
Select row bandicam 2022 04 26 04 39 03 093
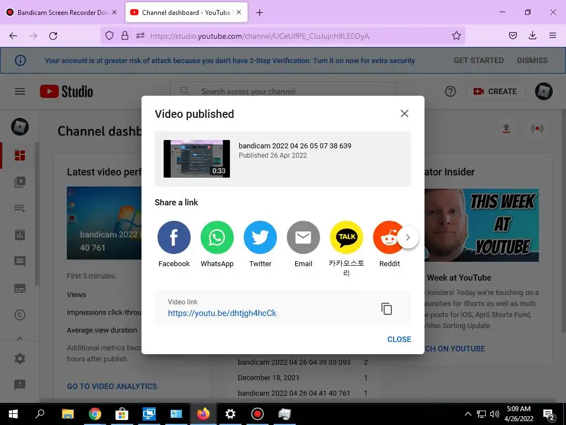click(302, 362)
